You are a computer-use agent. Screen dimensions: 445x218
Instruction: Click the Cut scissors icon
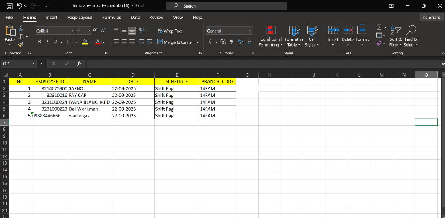coord(21,28)
